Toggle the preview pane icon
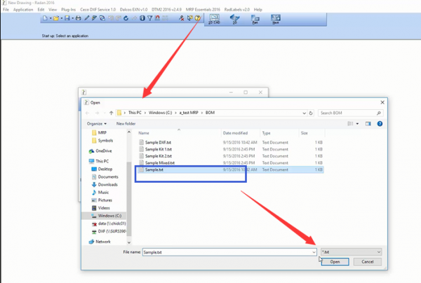Viewport: 421px width, 283px height. 368,123
